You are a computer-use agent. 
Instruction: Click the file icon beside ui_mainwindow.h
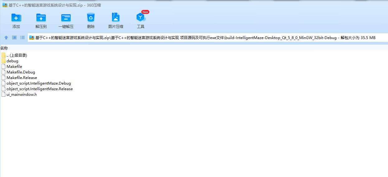3,94
